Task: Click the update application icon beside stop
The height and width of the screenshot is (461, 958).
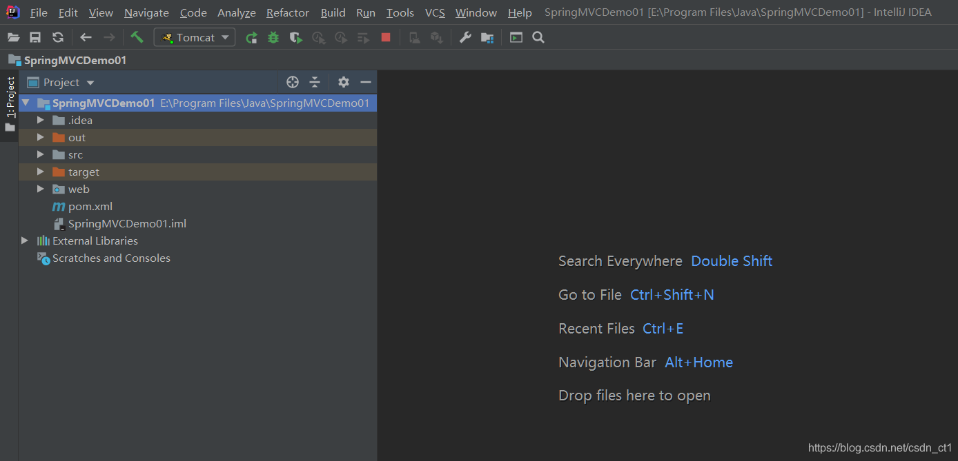Action: (x=414, y=38)
